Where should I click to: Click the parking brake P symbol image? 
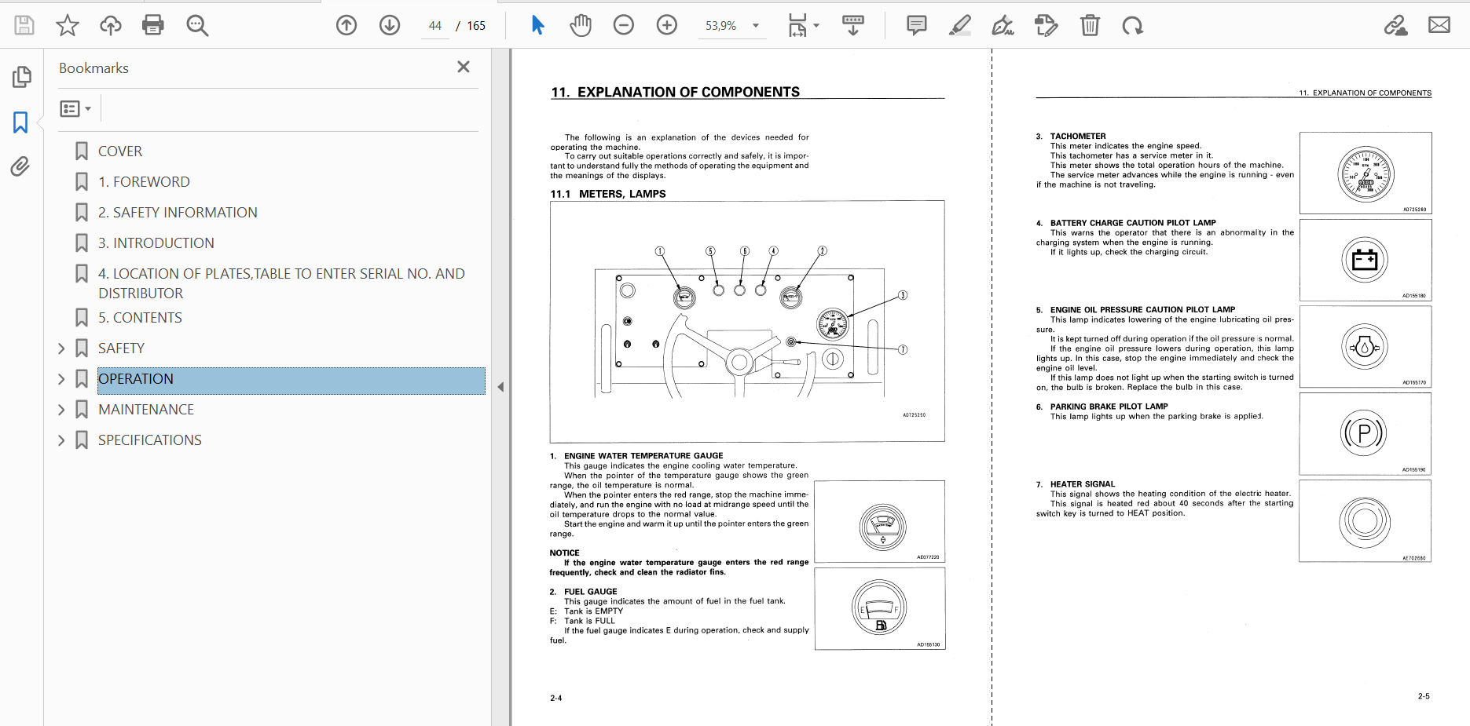pos(1366,433)
